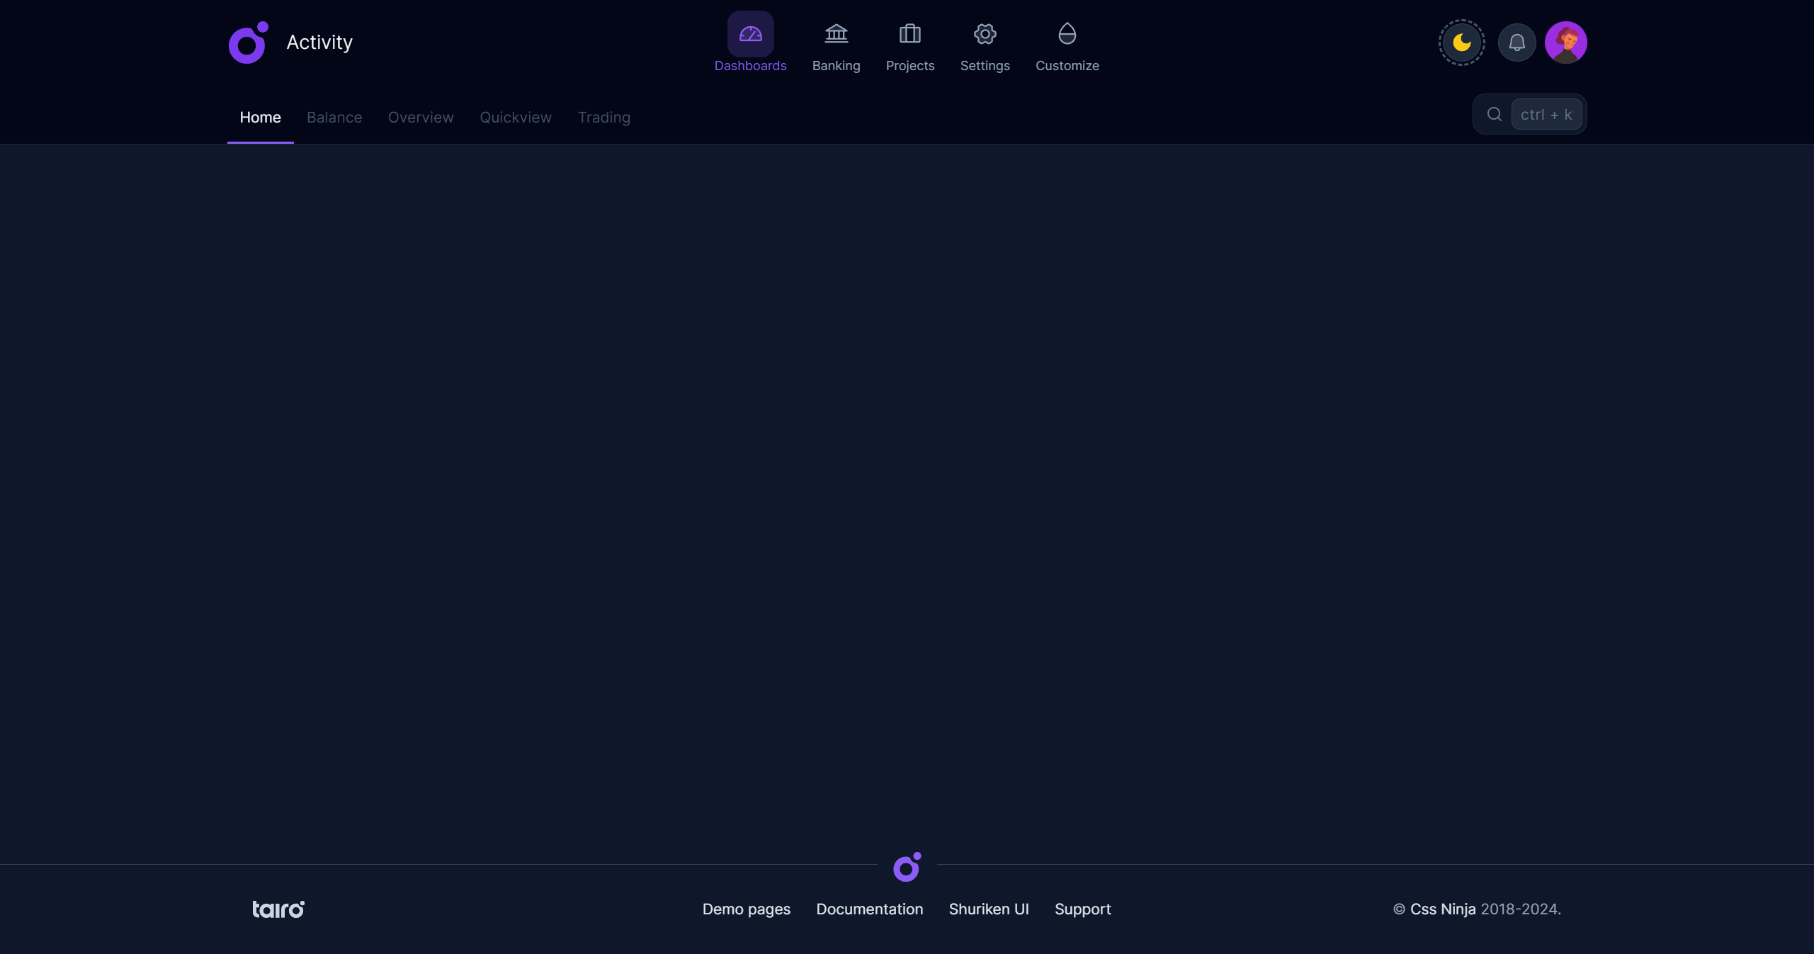Open the user avatar account menu

coord(1565,42)
